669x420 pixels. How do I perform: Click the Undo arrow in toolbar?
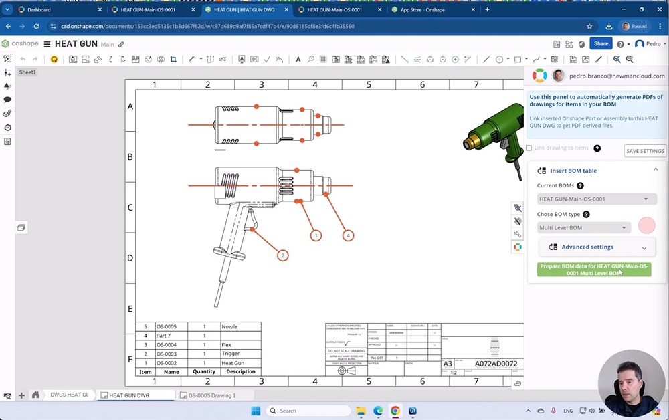click(23, 60)
